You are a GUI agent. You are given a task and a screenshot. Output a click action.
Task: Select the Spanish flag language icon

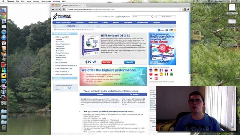point(161,74)
